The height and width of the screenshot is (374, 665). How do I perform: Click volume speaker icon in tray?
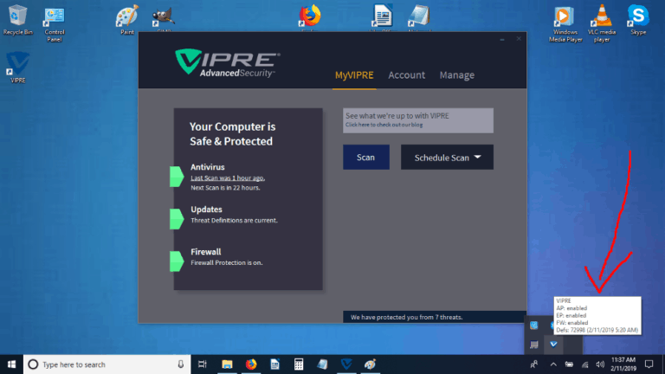(x=600, y=364)
